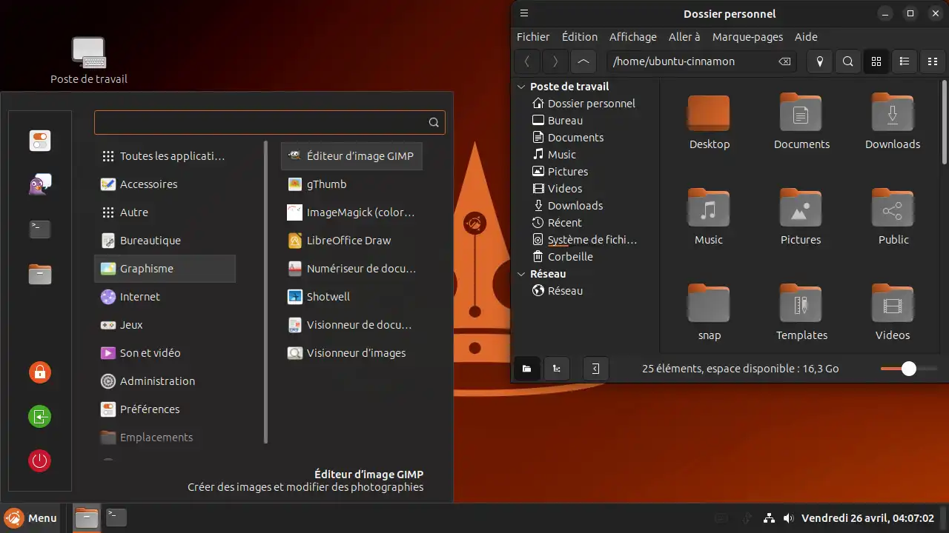Go back in file manager toolbar
This screenshot has width=949, height=533.
[x=527, y=61]
